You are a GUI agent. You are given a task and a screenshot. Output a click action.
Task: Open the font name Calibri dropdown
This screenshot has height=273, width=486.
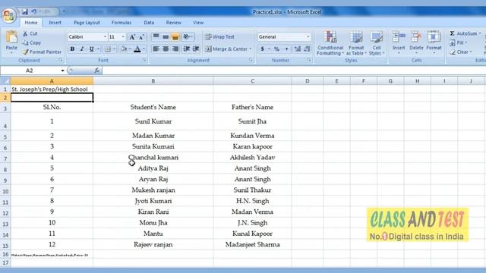pos(105,37)
